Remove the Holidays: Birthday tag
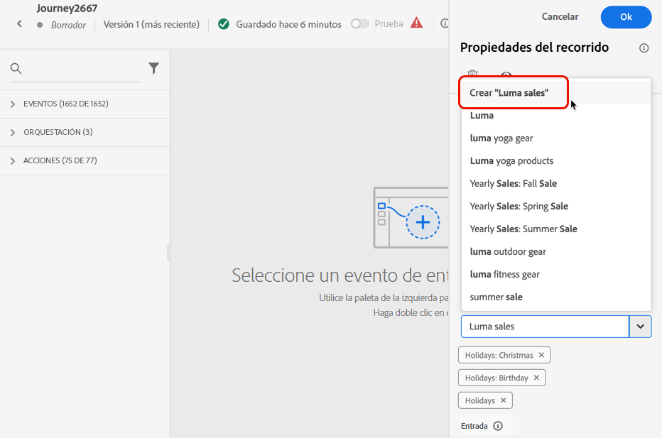Screen dimensions: 662x438 coord(536,378)
